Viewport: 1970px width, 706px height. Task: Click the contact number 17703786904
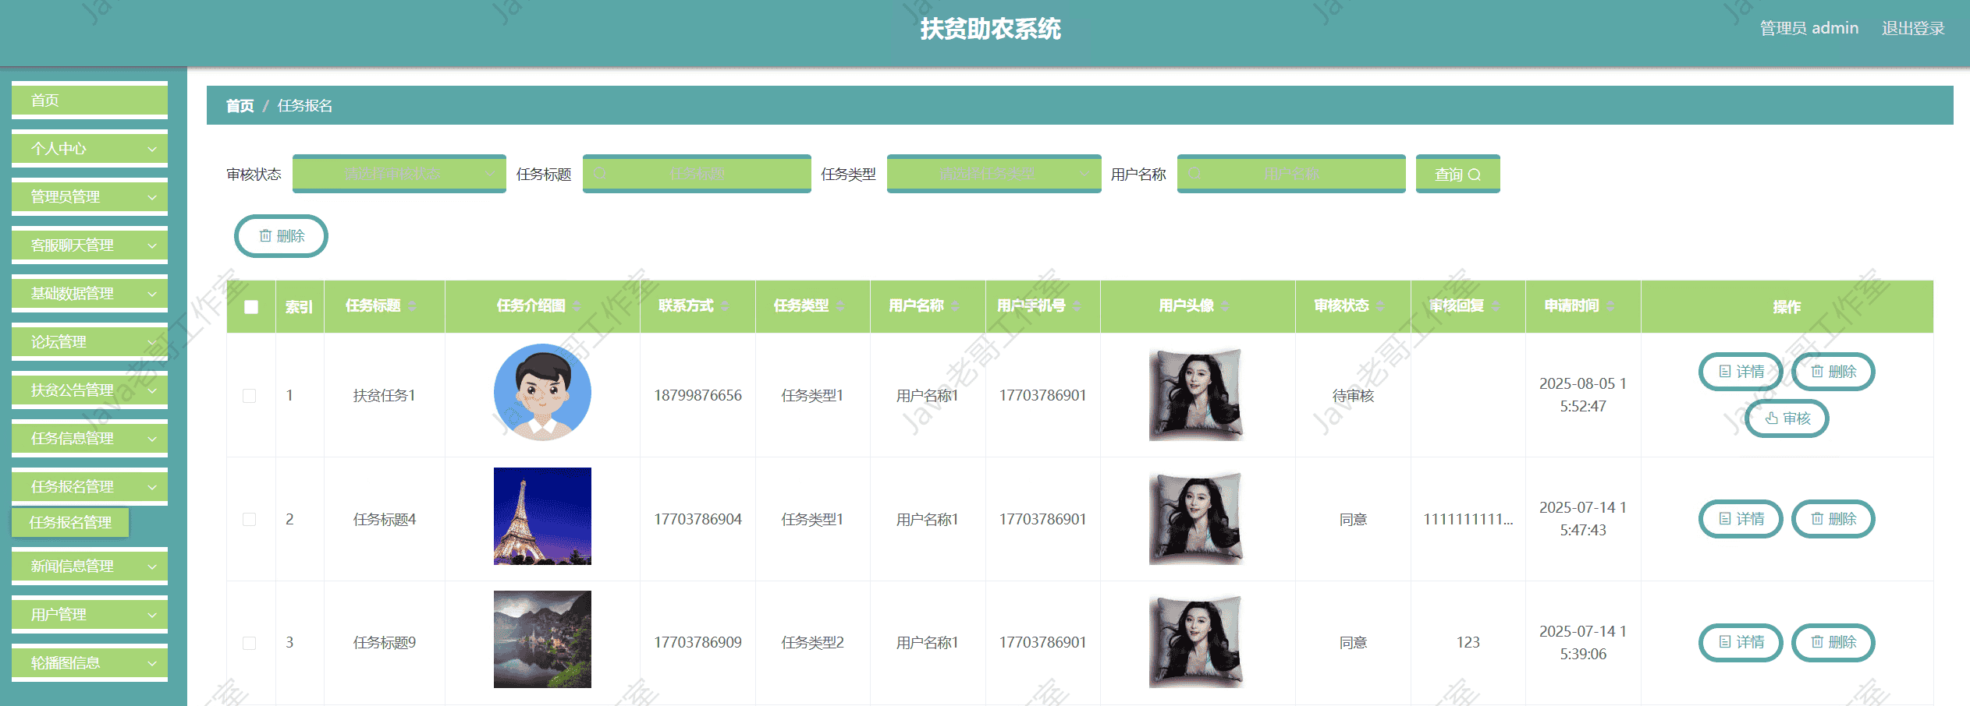[x=697, y=519]
